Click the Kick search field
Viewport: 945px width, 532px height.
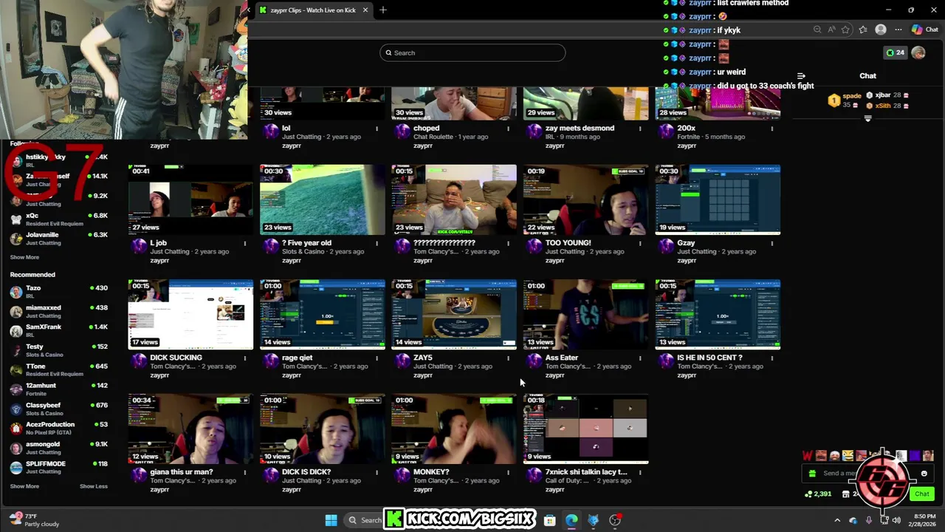[x=472, y=52]
